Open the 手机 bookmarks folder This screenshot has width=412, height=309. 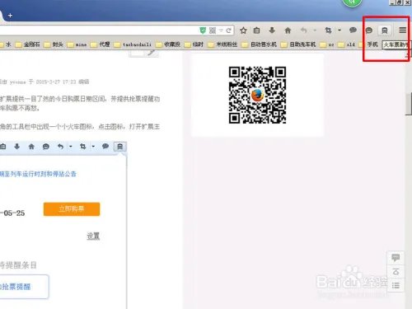(x=369, y=44)
